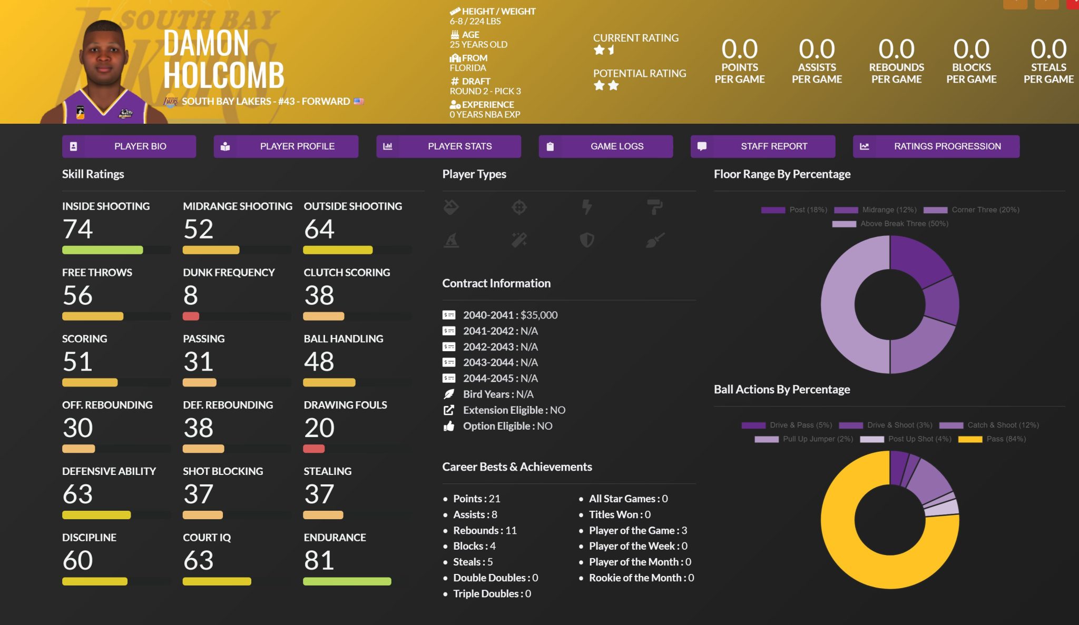Open the Staff Report section

pyautogui.click(x=762, y=146)
